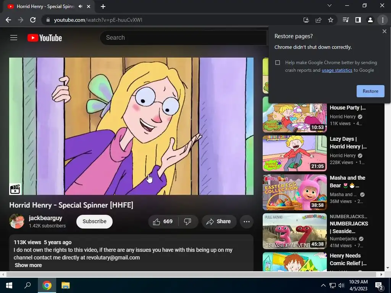Click the video player area

click(x=131, y=126)
